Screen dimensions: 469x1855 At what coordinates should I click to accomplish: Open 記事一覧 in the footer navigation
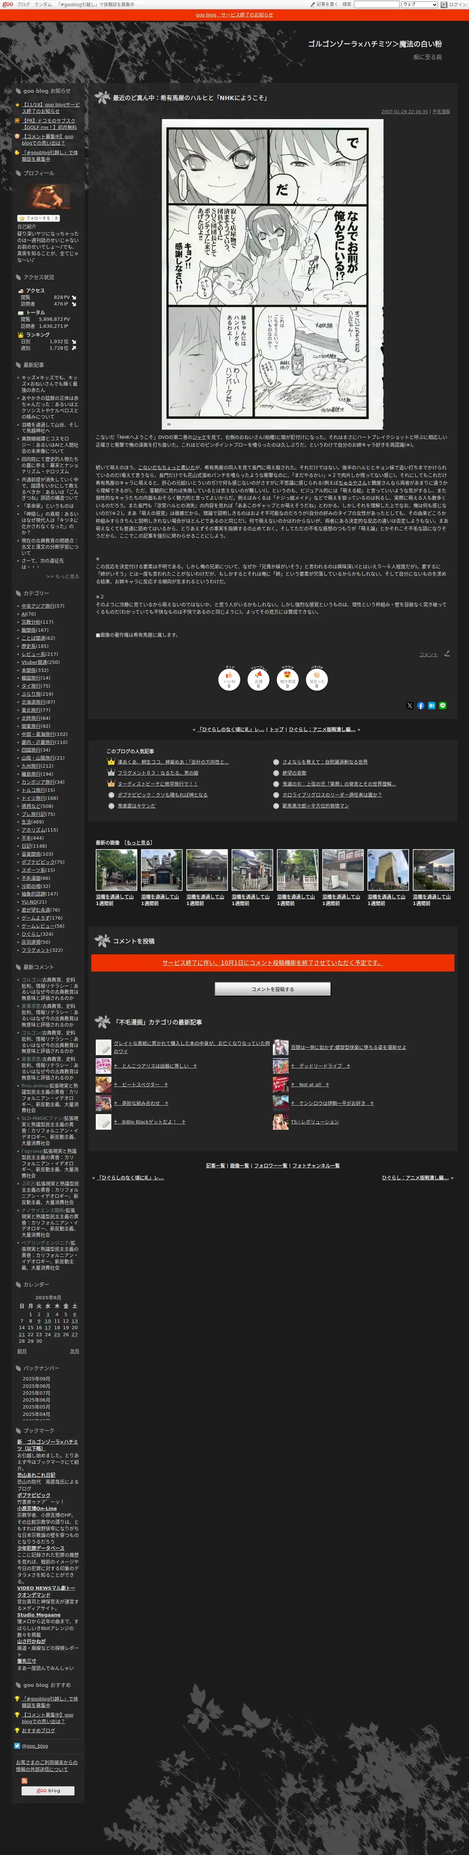click(x=216, y=1165)
